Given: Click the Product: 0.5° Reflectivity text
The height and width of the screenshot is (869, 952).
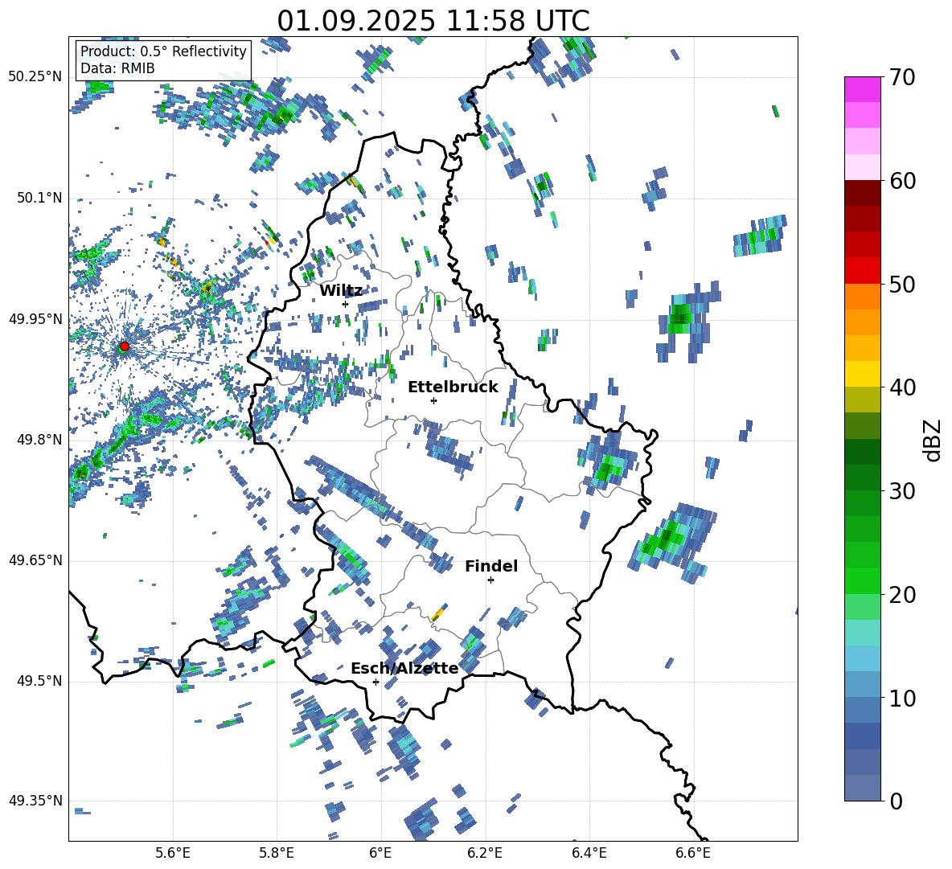Looking at the screenshot, I should 163,51.
